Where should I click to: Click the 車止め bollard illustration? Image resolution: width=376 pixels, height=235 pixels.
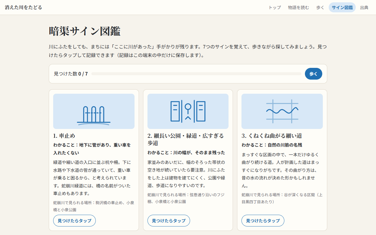click(x=94, y=111)
